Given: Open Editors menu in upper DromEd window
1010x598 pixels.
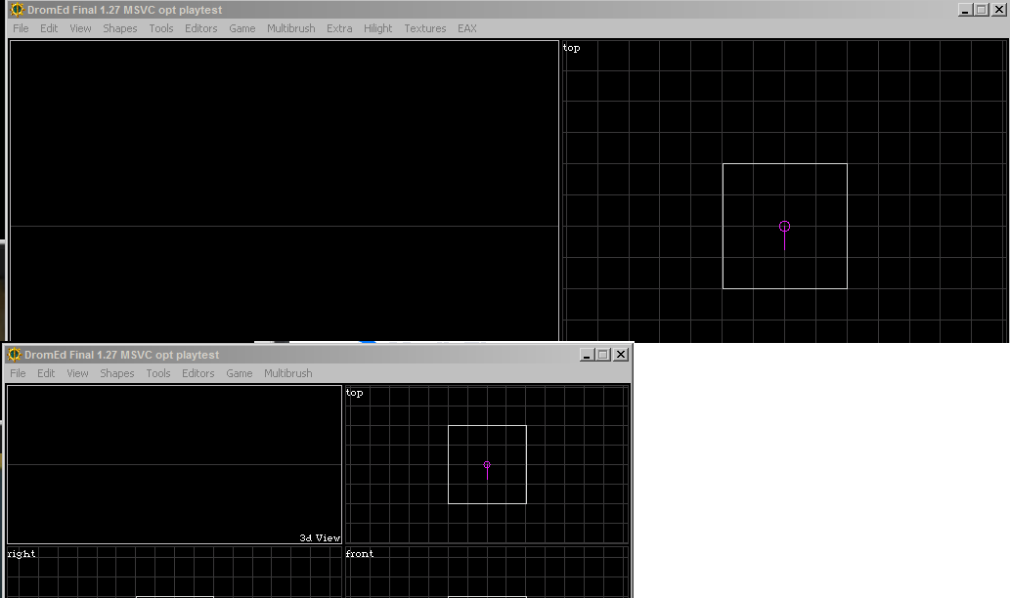Looking at the screenshot, I should point(201,28).
